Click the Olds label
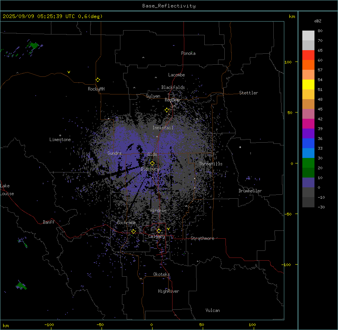Image resolution: width=338 pixels, height=330 pixels. point(152,154)
